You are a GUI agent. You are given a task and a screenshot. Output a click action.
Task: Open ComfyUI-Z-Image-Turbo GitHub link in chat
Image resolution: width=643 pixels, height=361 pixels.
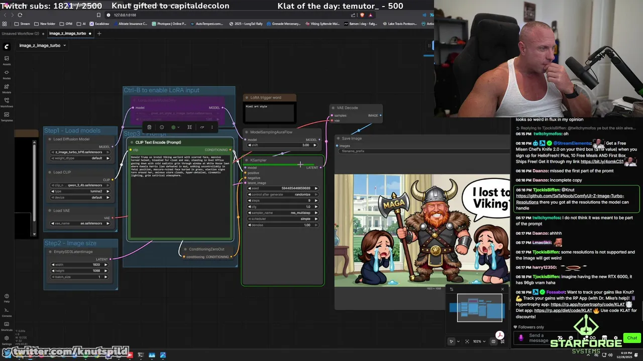pyautogui.click(x=570, y=199)
